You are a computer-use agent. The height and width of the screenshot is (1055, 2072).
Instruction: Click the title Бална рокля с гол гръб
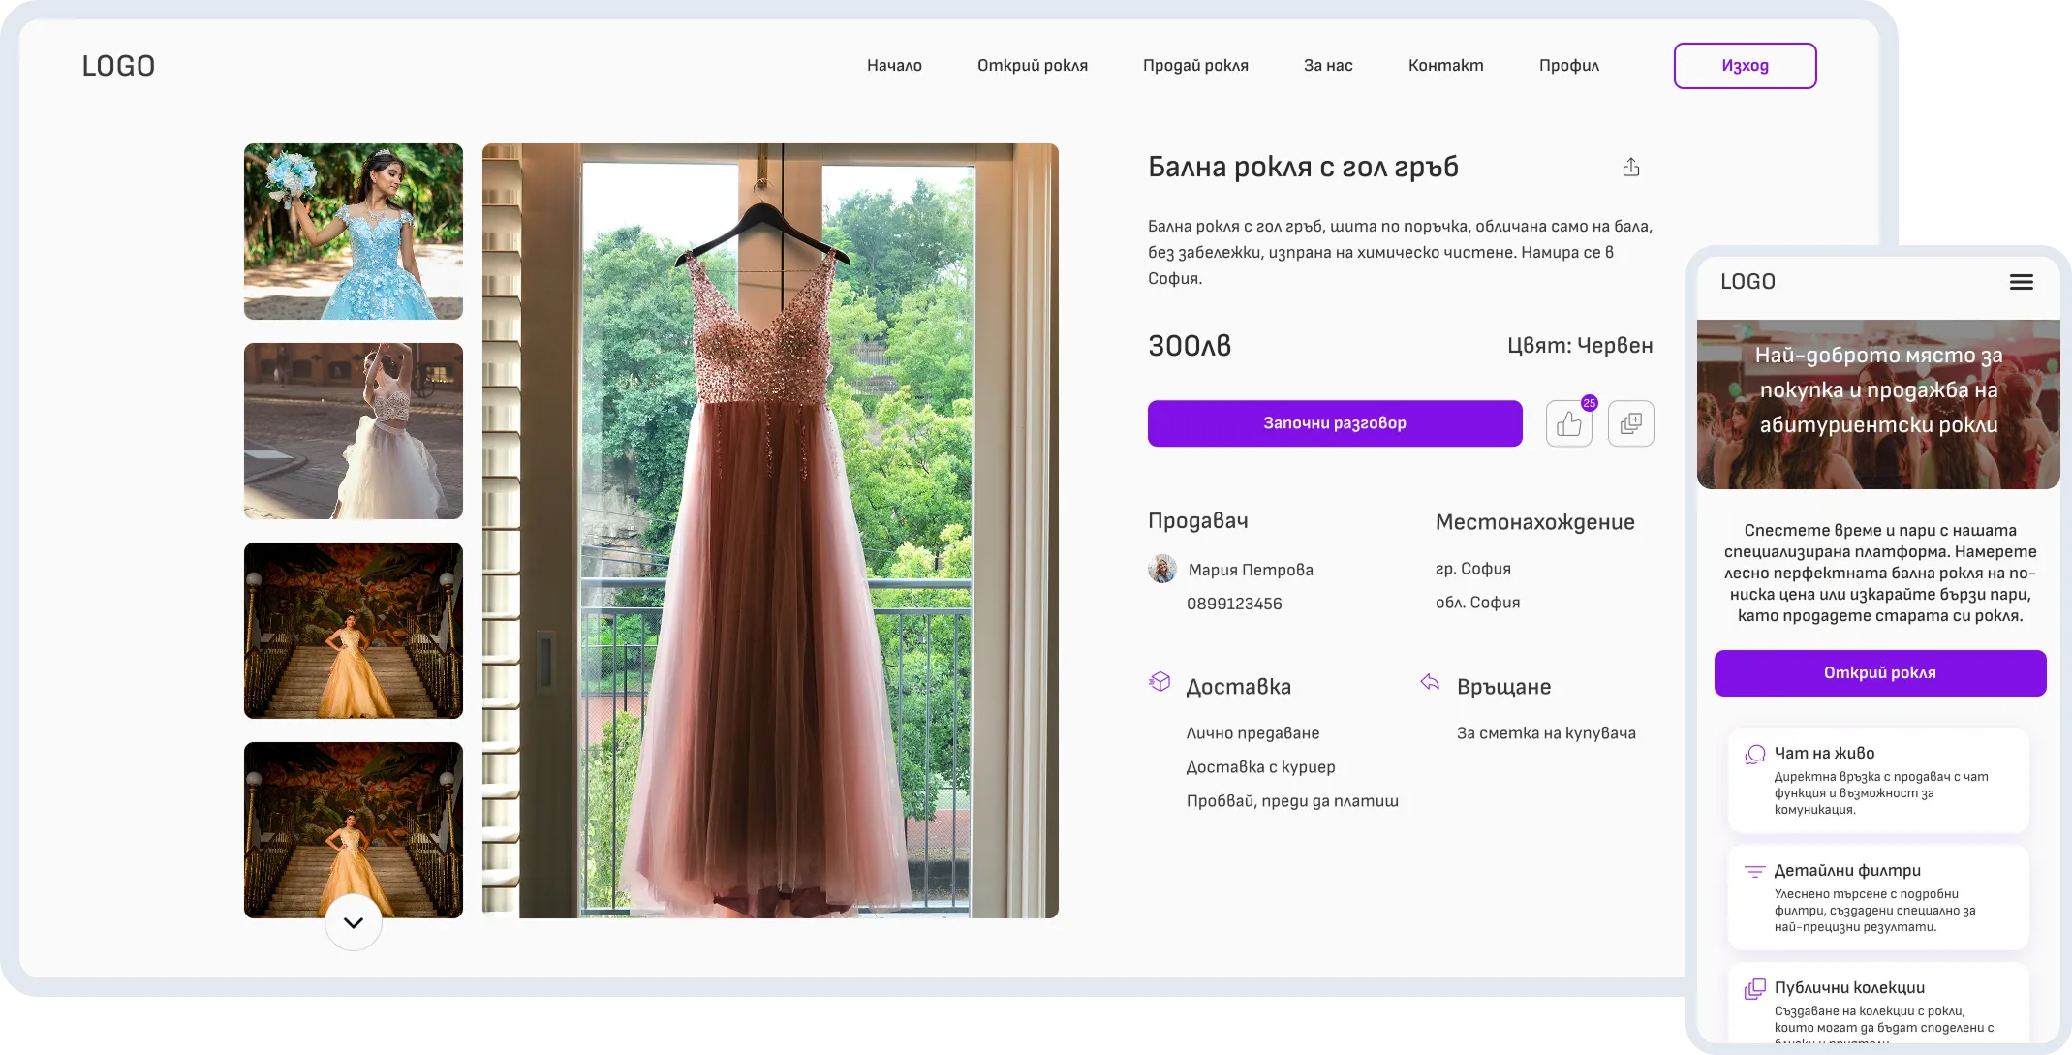(x=1303, y=168)
